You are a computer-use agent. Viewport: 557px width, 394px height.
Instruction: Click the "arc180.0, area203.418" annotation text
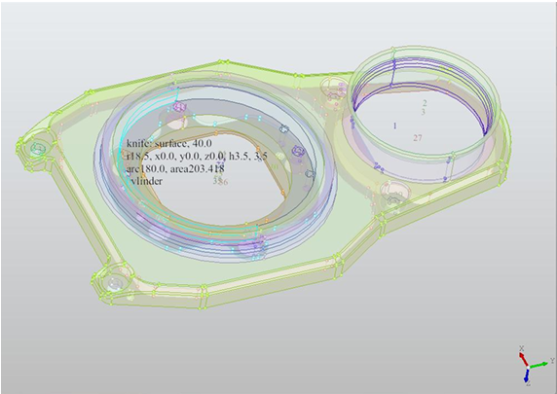coord(175,168)
